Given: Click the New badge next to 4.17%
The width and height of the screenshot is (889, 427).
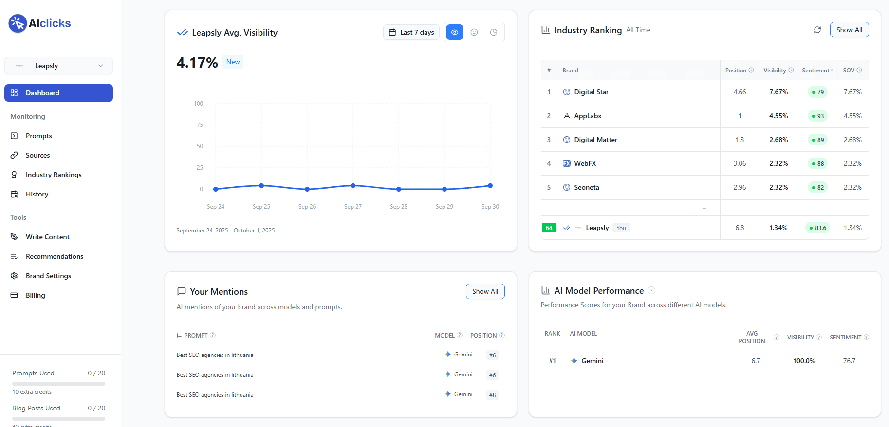Looking at the screenshot, I should coord(233,62).
